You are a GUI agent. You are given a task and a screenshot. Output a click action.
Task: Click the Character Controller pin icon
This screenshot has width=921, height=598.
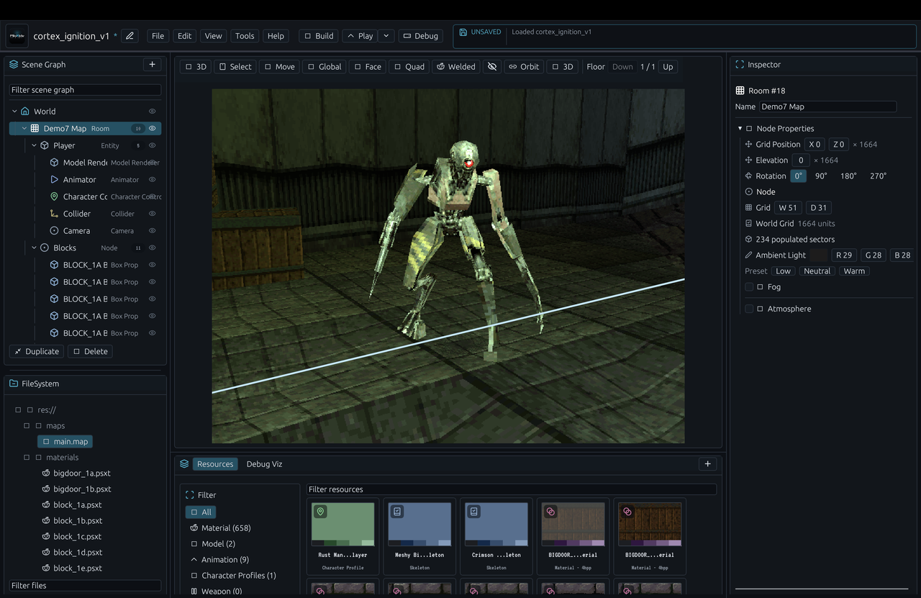pyautogui.click(x=54, y=196)
